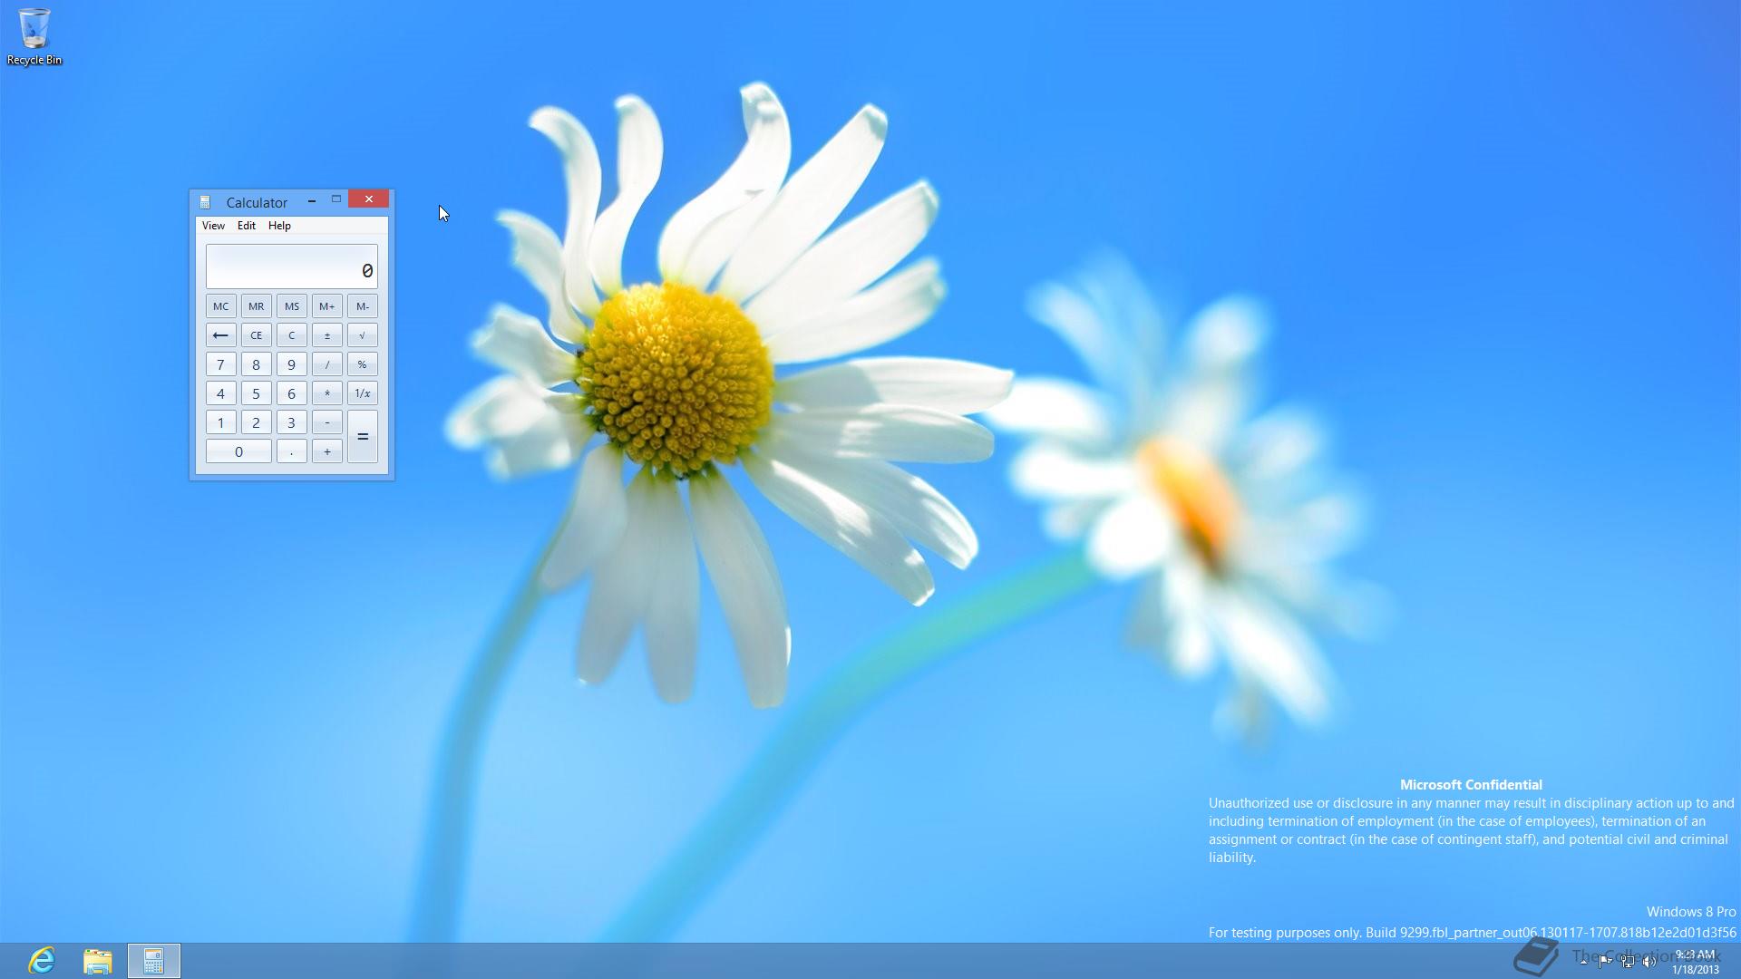Open the View menu
The width and height of the screenshot is (1741, 979).
click(x=213, y=226)
